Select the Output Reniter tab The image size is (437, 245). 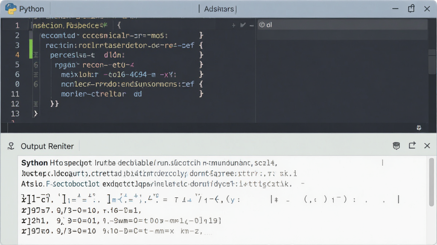coord(47,146)
